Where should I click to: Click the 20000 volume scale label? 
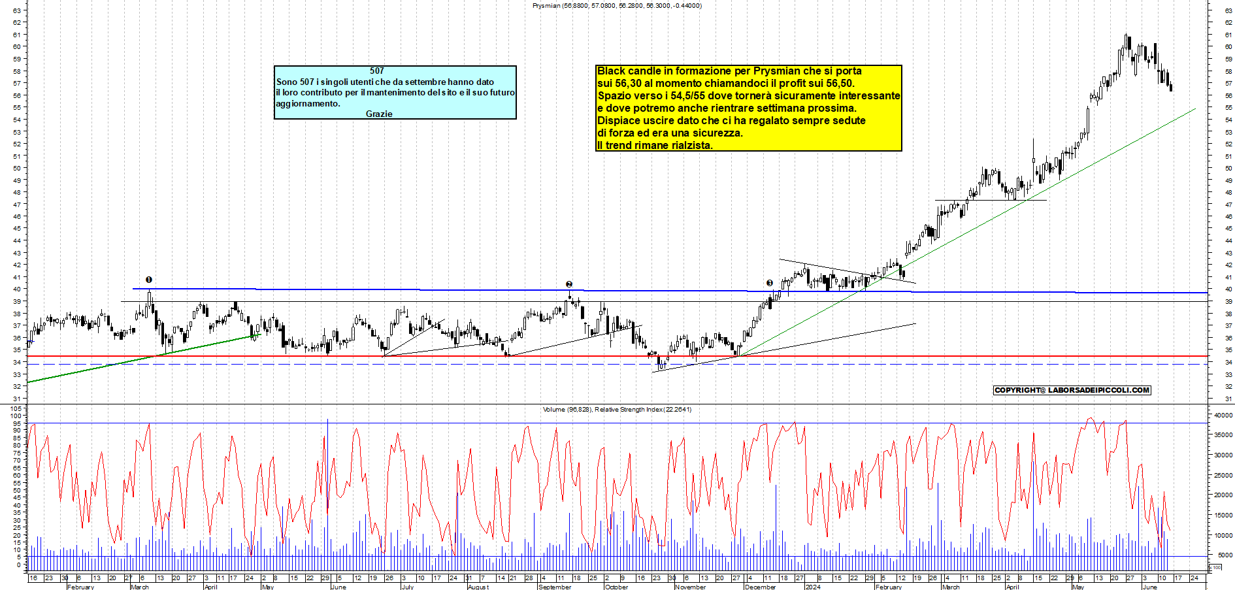pyautogui.click(x=1223, y=495)
